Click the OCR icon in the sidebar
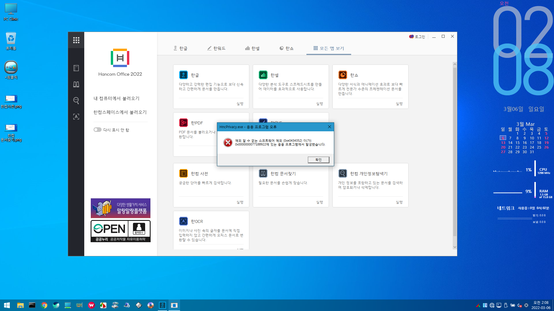 (76, 117)
